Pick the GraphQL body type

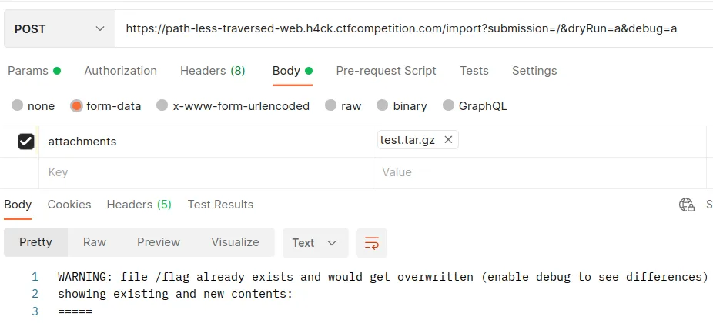pos(475,106)
